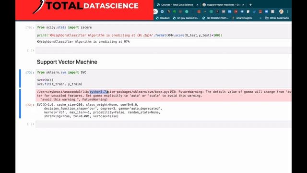Click the KNN print statement code line
The image size is (307, 173).
[130, 35]
